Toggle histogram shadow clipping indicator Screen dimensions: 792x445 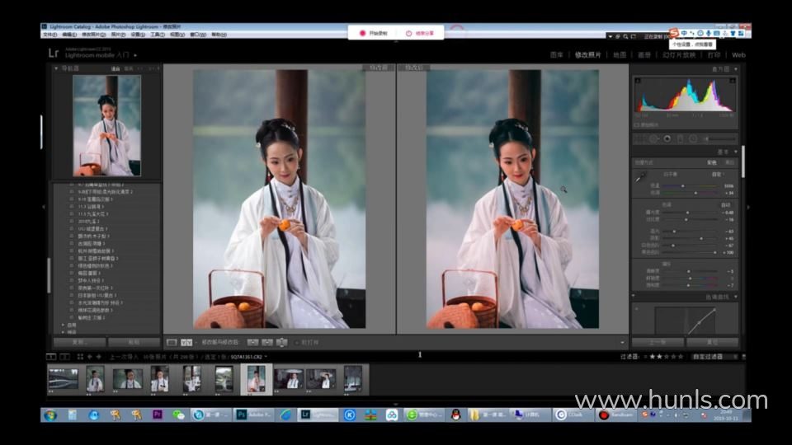point(638,81)
